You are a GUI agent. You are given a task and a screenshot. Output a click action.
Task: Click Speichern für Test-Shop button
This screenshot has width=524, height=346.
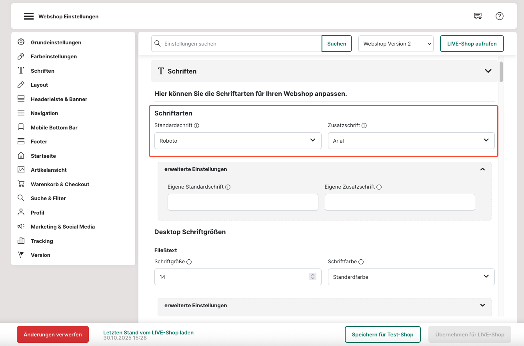(382, 334)
